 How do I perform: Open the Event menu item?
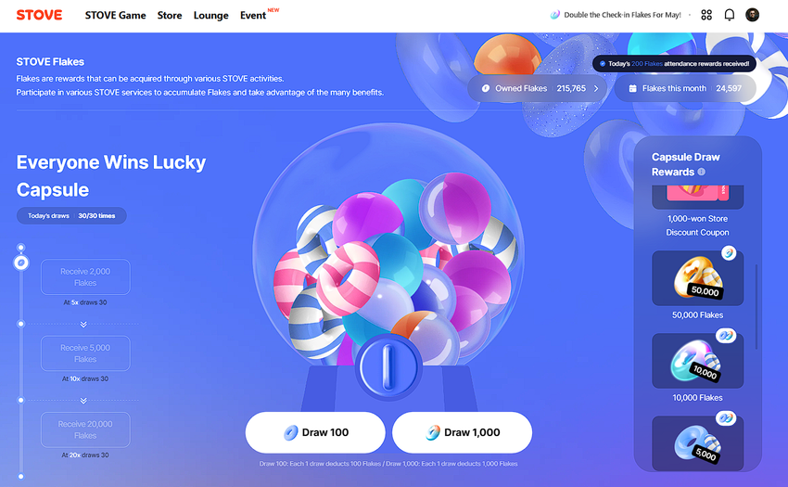[x=253, y=16]
